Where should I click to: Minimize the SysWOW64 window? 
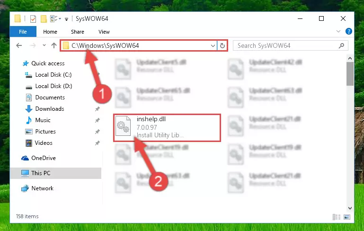(x=300, y=18)
